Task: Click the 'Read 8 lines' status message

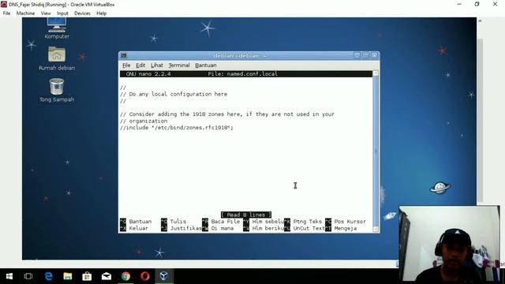Action: click(246, 215)
